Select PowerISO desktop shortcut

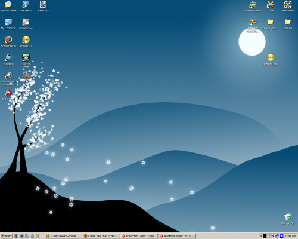tap(26, 41)
